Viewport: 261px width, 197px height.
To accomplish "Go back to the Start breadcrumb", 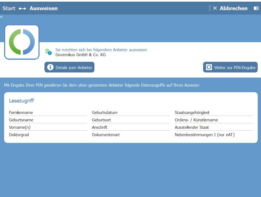I will (x=9, y=8).
